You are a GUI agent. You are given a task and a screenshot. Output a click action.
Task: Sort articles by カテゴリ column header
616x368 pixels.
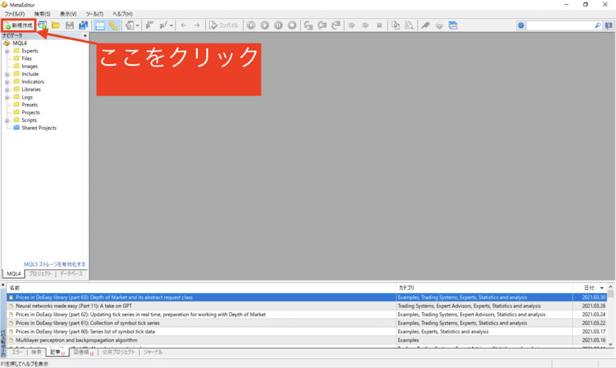(484, 288)
